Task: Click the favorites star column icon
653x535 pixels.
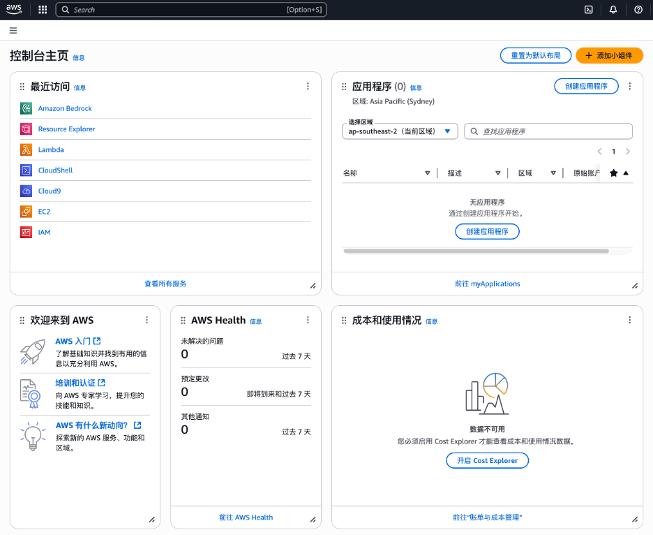Action: 613,173
